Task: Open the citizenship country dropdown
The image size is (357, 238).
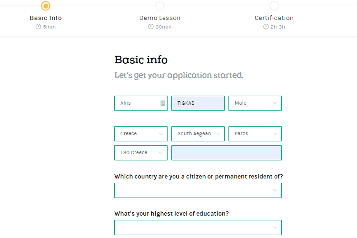Action: (198, 190)
